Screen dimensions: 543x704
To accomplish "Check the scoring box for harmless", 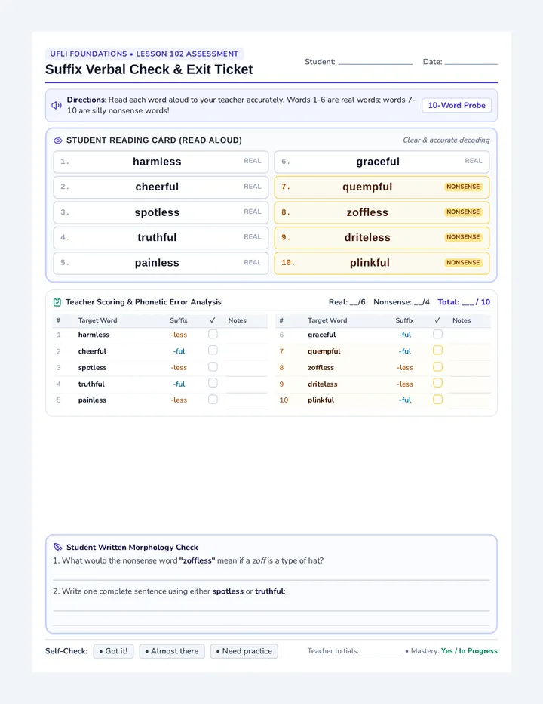I will click(x=213, y=334).
